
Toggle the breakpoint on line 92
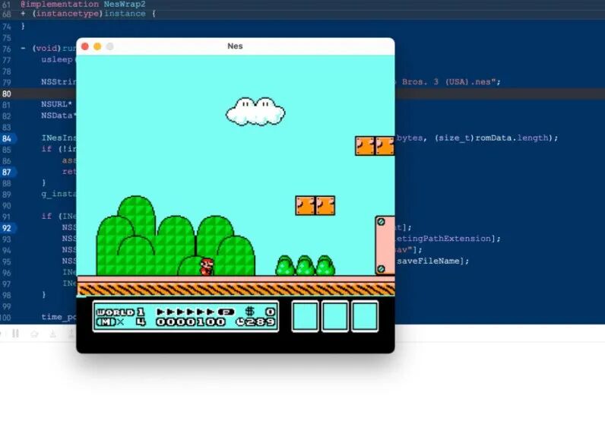point(8,227)
